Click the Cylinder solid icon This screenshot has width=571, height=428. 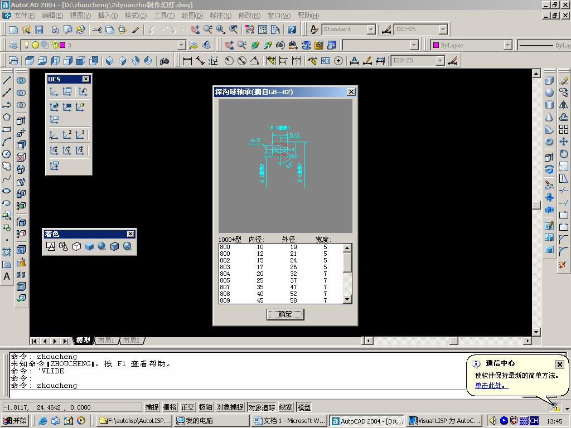549,105
